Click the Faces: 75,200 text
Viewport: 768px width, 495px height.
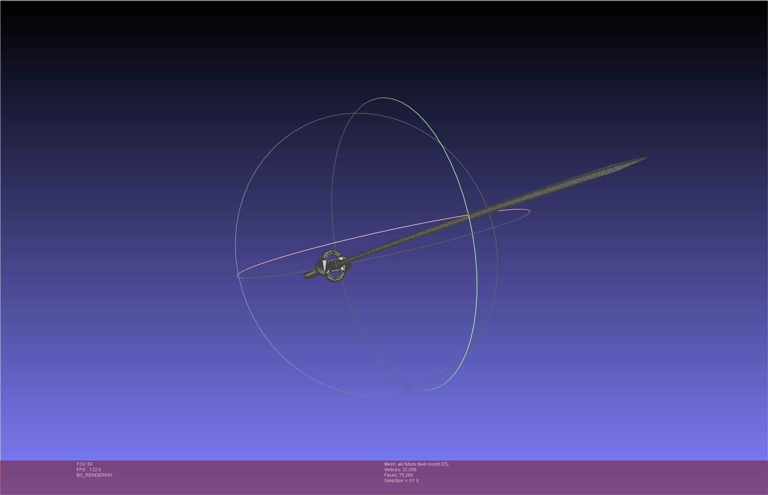click(x=398, y=475)
